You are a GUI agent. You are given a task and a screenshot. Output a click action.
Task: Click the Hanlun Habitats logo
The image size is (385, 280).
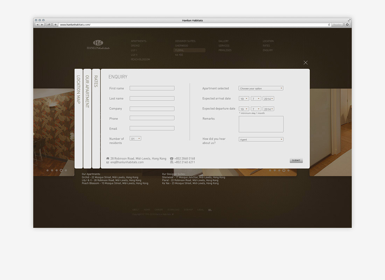pyautogui.click(x=98, y=44)
